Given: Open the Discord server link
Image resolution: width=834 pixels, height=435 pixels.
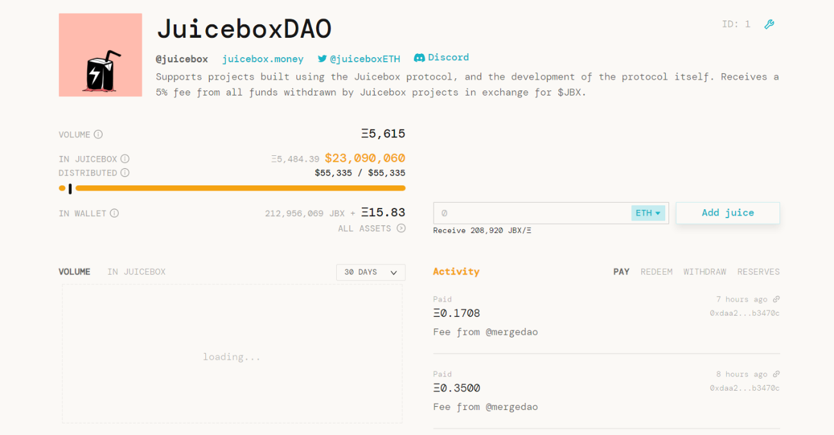Looking at the screenshot, I should point(441,58).
